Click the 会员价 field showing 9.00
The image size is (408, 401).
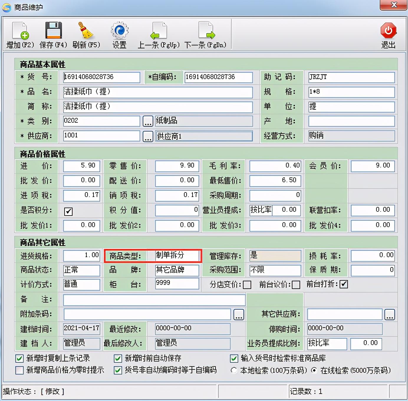pos(373,166)
